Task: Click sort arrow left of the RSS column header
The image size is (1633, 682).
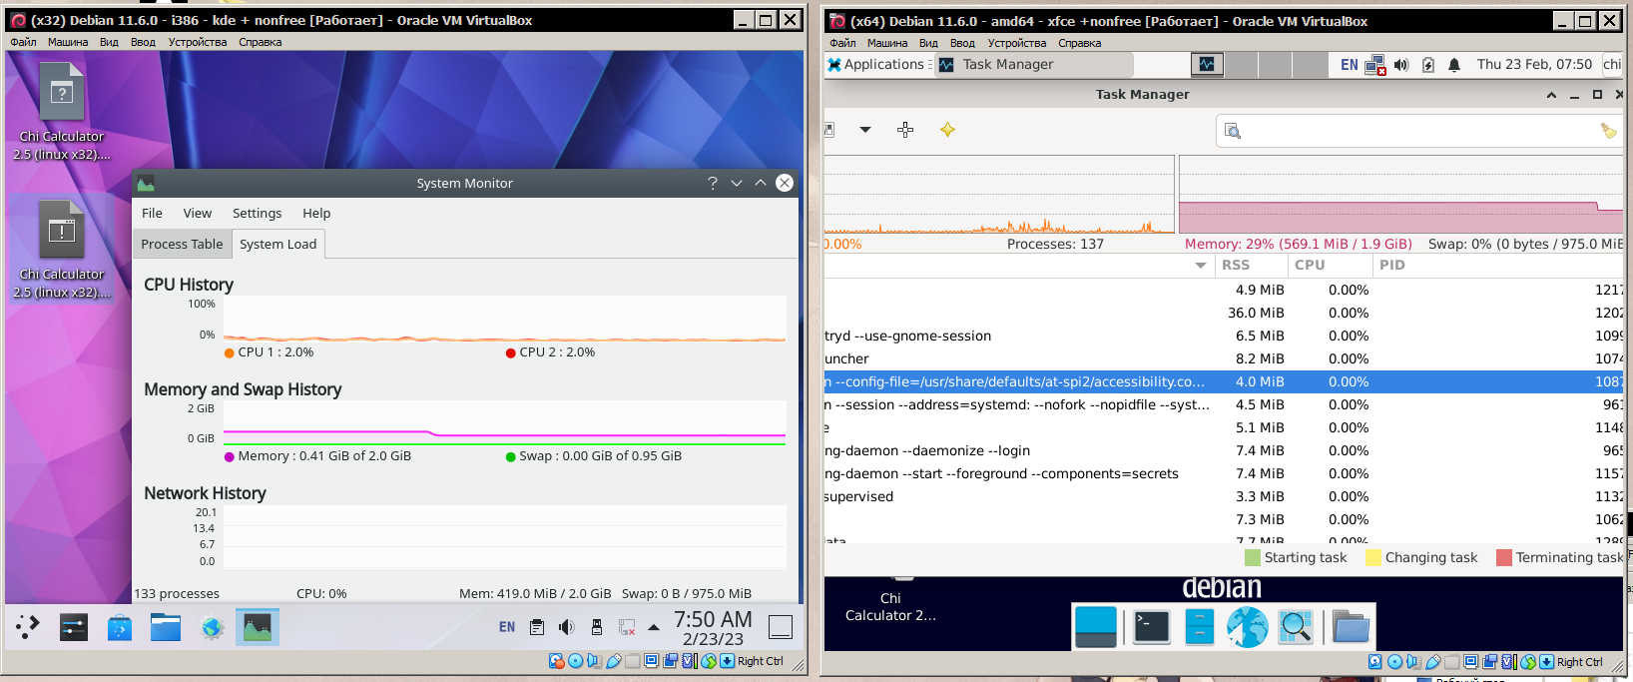Action: [1201, 266]
